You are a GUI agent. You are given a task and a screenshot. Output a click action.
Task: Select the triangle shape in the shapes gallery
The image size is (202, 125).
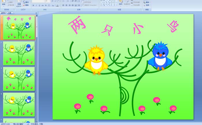[104, 2]
